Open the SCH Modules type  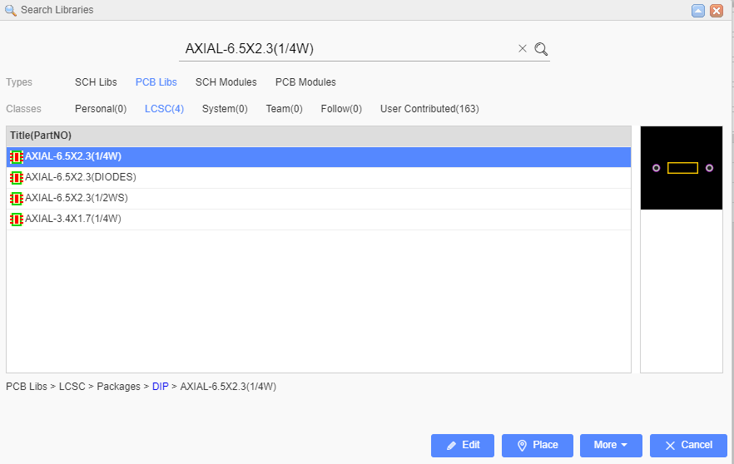click(226, 82)
